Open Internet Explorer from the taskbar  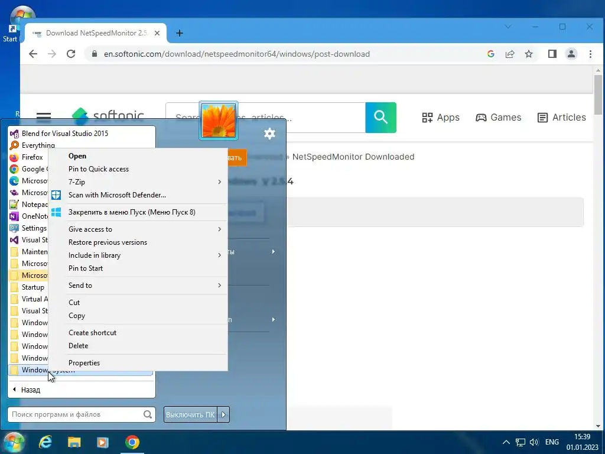45,442
